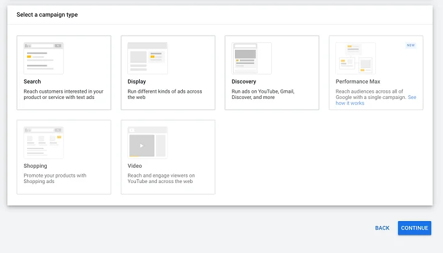Go back with the BACK button

pos(382,228)
